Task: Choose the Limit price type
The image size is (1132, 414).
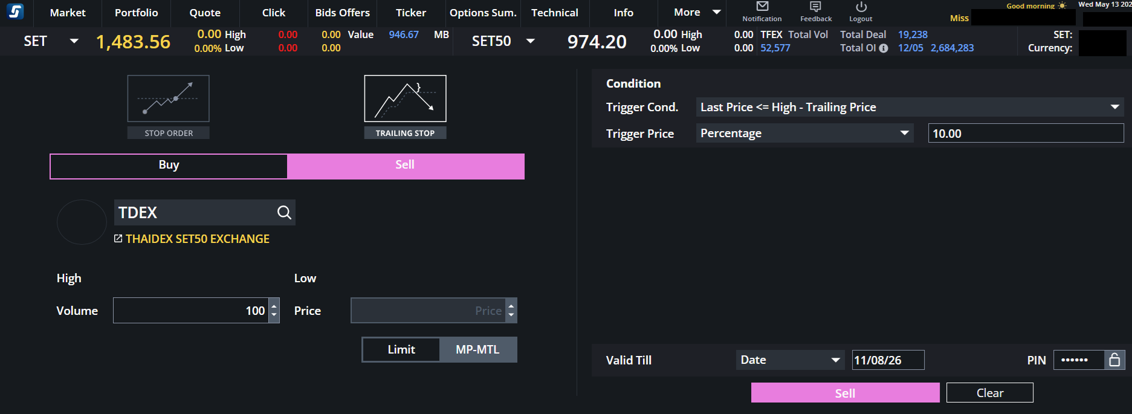Action: [x=401, y=349]
